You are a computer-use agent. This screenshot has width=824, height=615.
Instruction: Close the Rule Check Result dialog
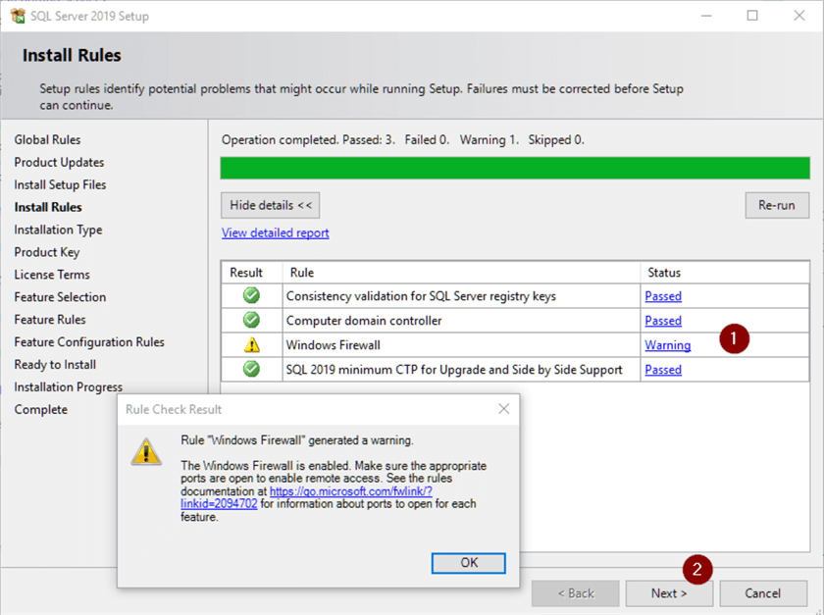click(503, 409)
